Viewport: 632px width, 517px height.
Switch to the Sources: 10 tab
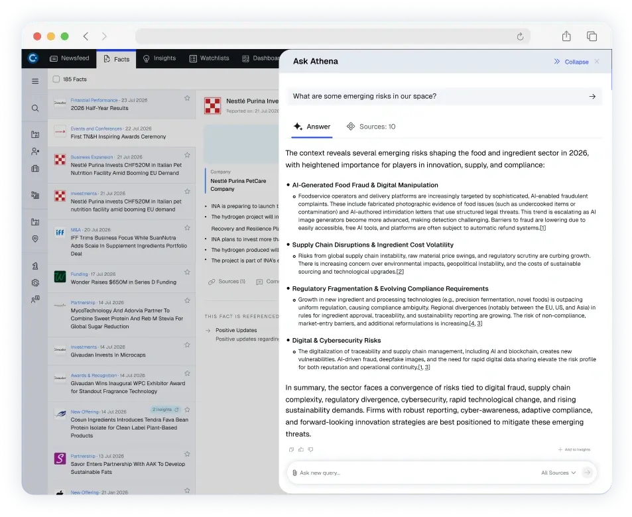tap(371, 127)
